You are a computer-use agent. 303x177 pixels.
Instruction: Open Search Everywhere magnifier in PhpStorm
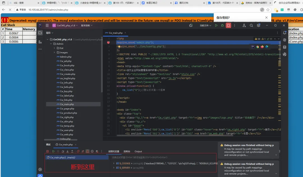pyautogui.click(x=251, y=25)
